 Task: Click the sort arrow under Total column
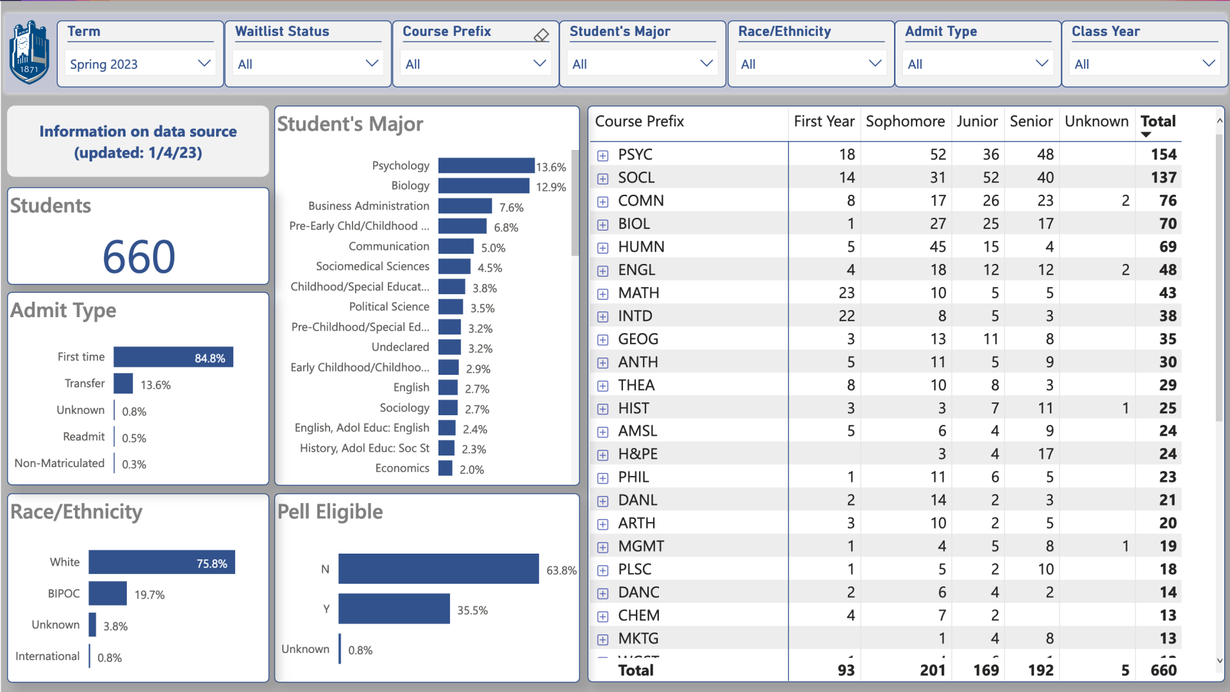tap(1146, 135)
